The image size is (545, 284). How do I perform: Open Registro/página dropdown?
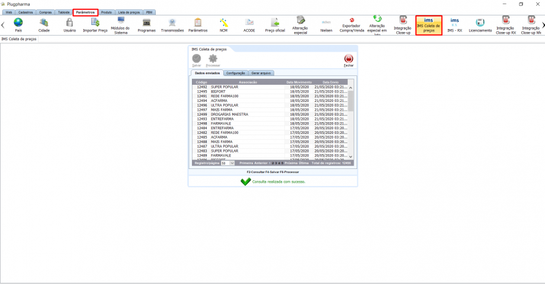[228, 162]
